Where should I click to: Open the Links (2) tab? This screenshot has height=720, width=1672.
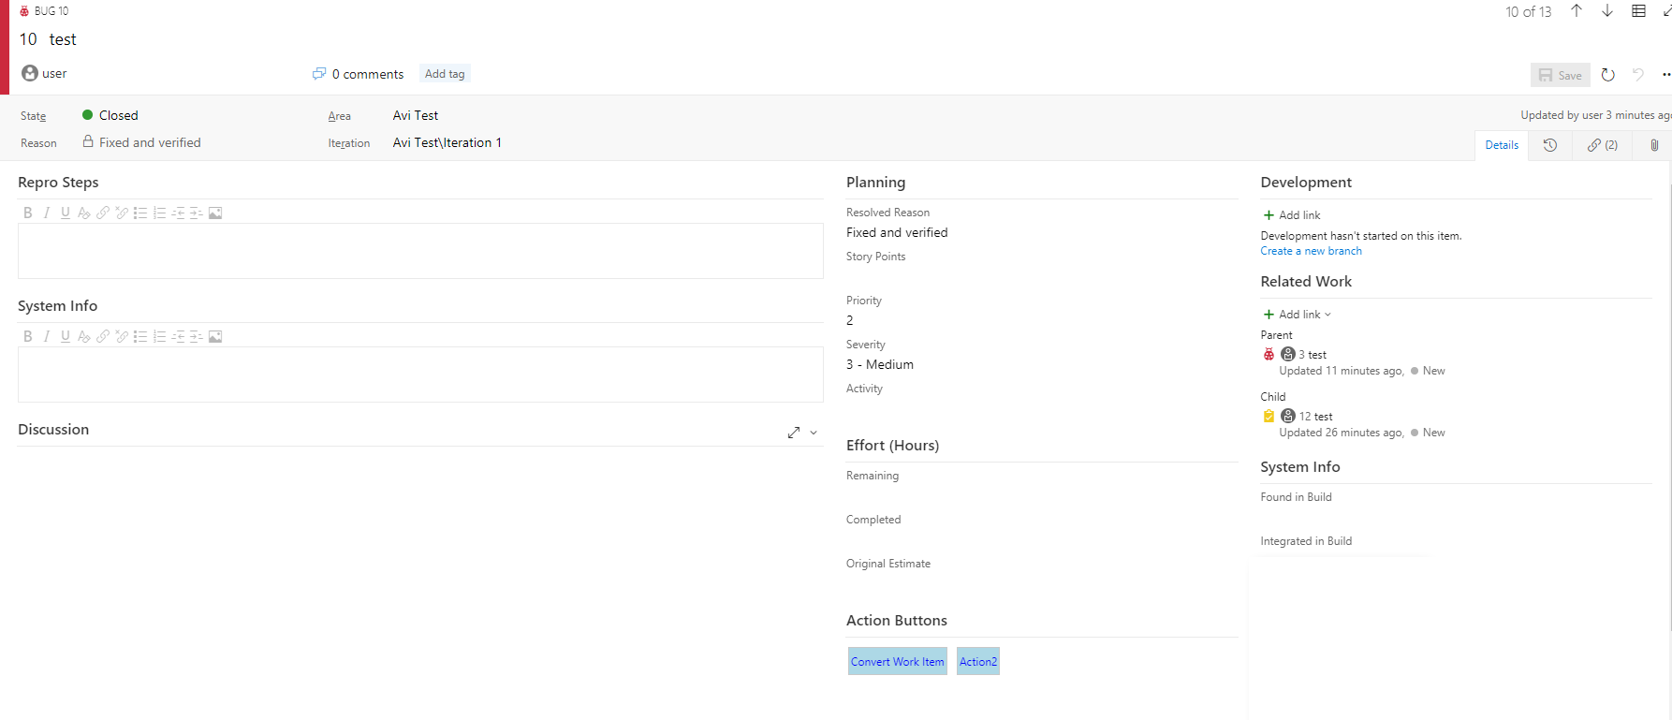coord(1602,145)
